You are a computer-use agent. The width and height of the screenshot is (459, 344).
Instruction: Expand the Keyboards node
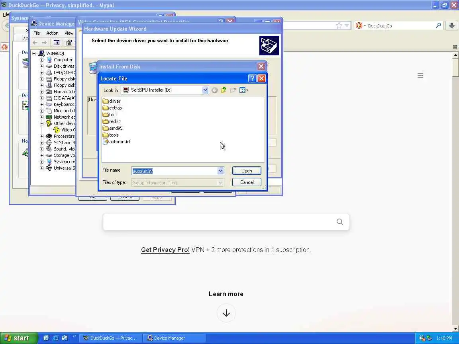(x=41, y=104)
